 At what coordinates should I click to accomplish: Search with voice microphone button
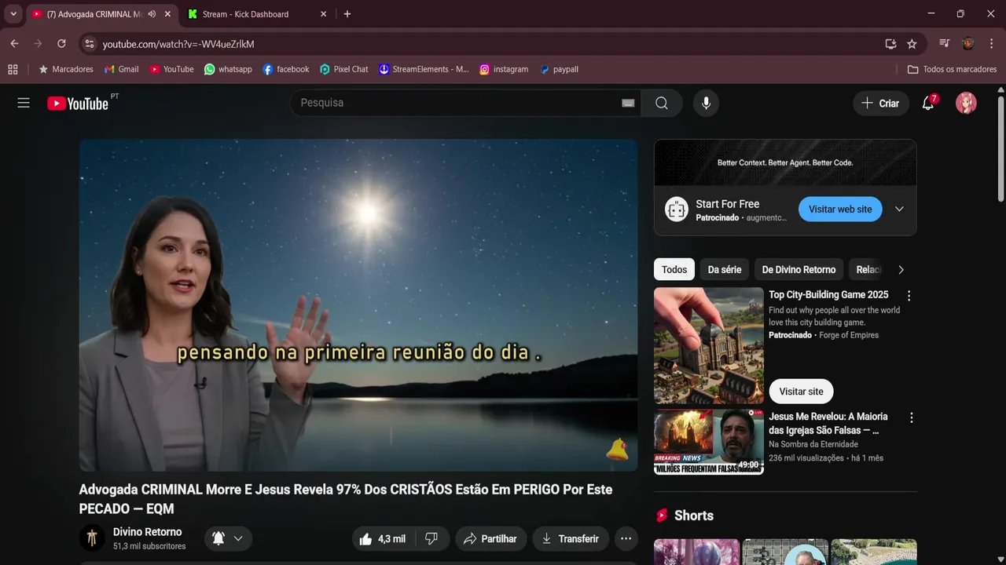706,103
